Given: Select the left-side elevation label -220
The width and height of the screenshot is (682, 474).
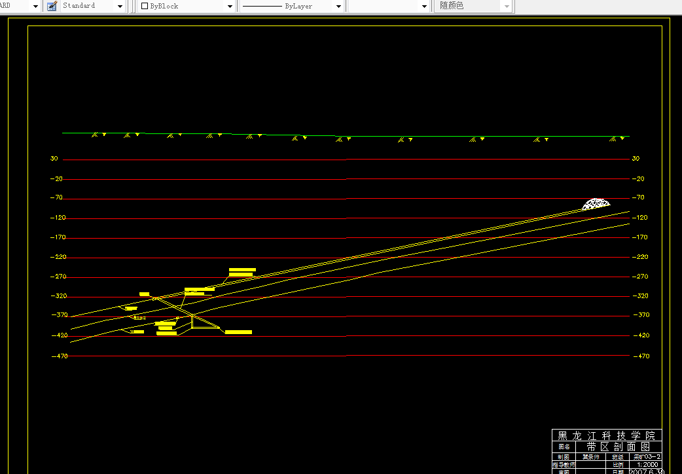Looking at the screenshot, I should coord(58,257).
